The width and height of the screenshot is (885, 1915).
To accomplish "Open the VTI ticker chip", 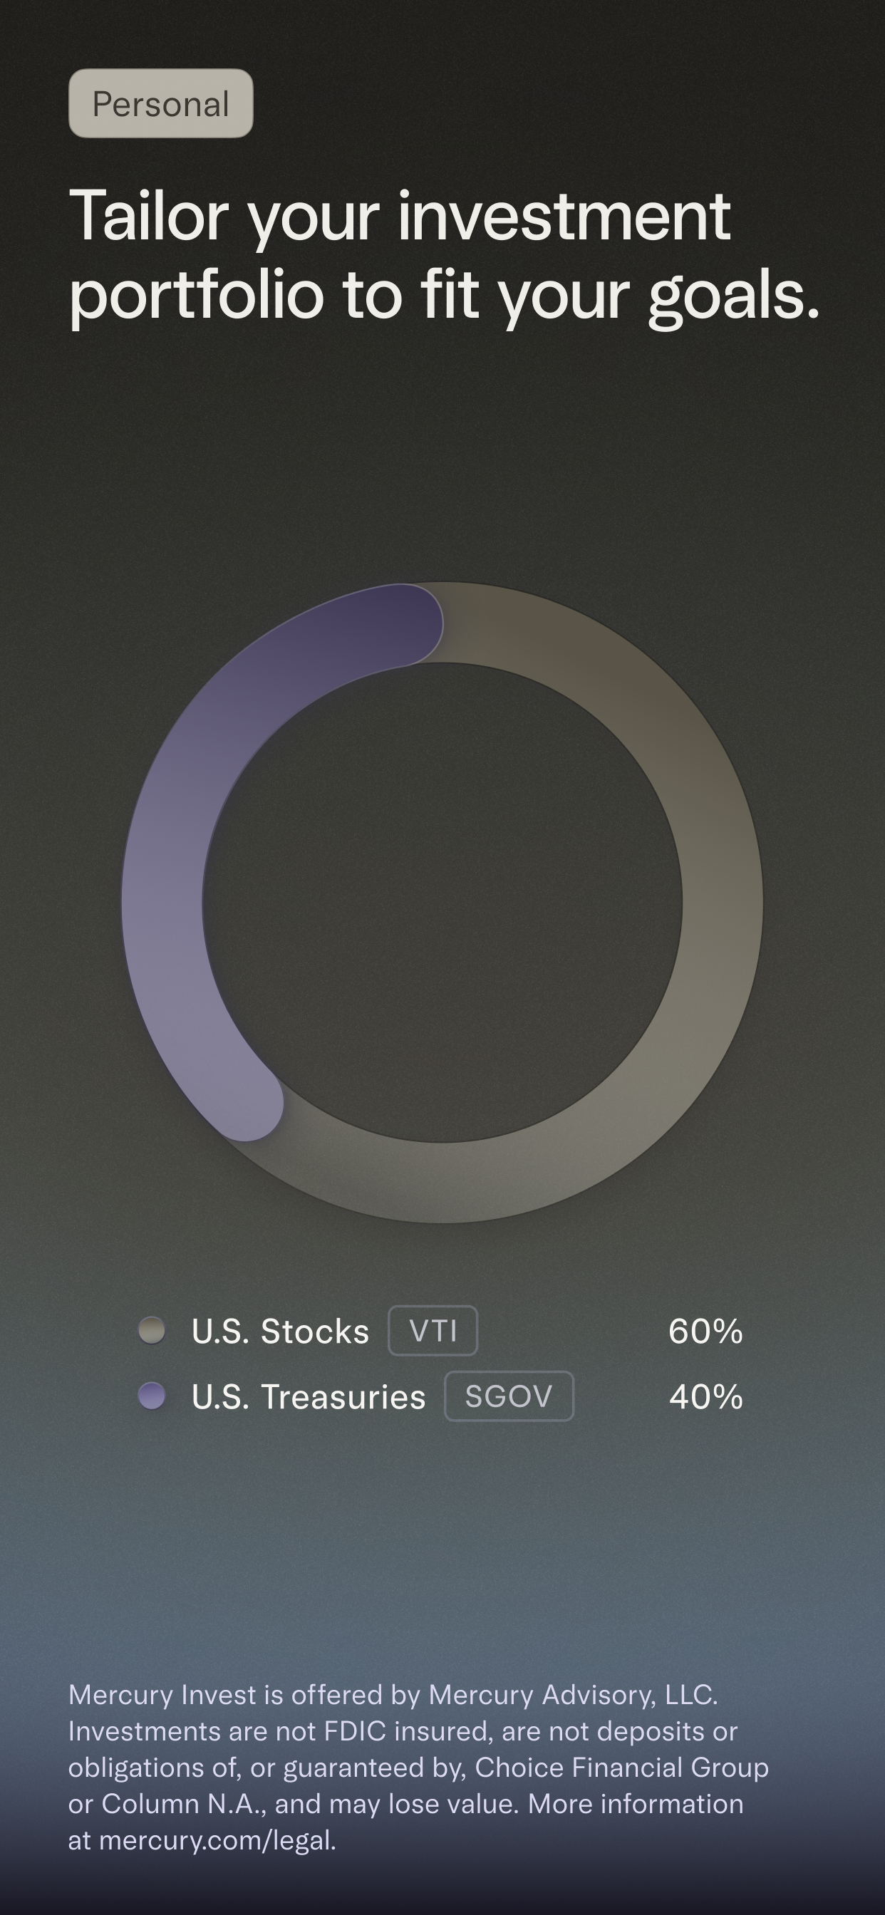I will pyautogui.click(x=433, y=1331).
